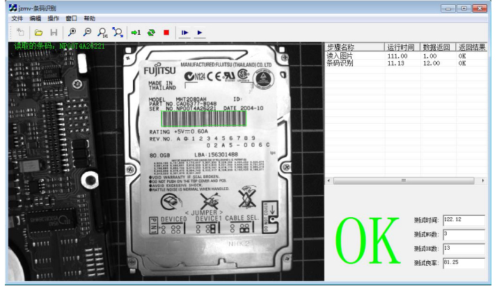Screen dimensions: 497x286
Task: Select the 读入图片 step row
Action: pos(406,56)
